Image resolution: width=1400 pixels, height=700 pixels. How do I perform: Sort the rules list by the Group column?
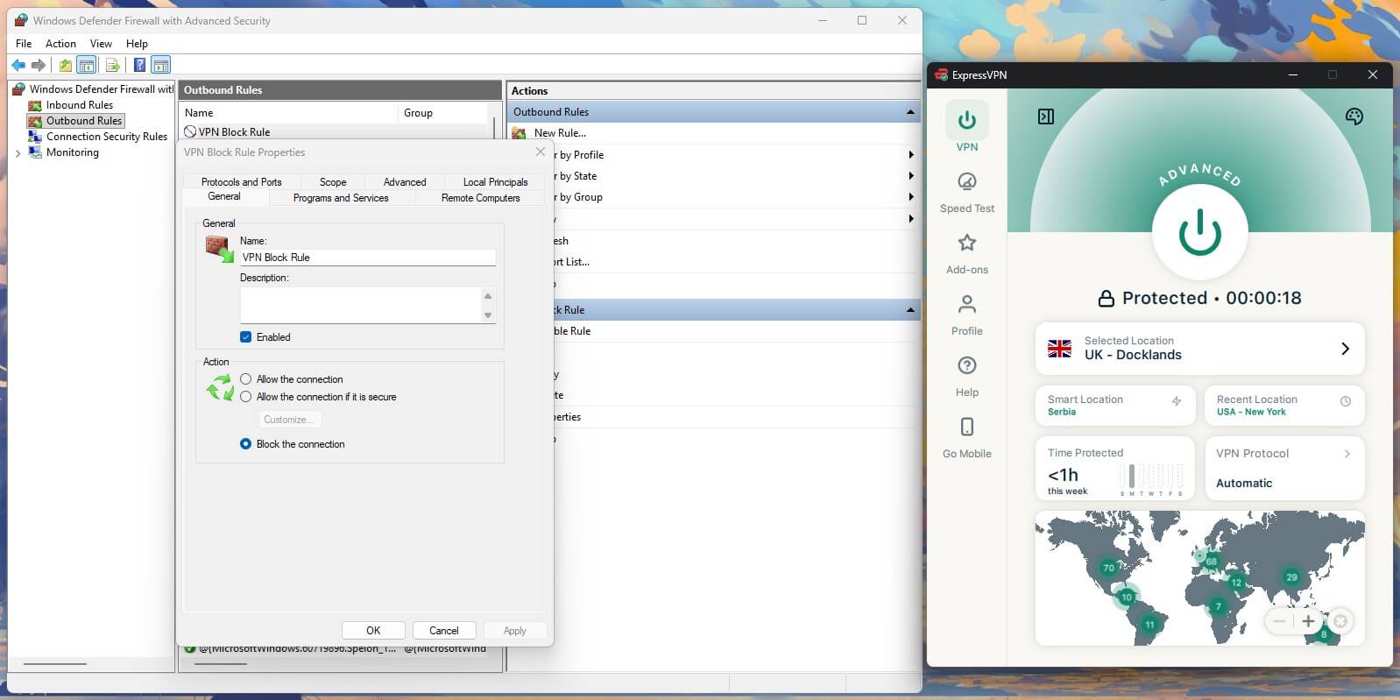point(443,113)
